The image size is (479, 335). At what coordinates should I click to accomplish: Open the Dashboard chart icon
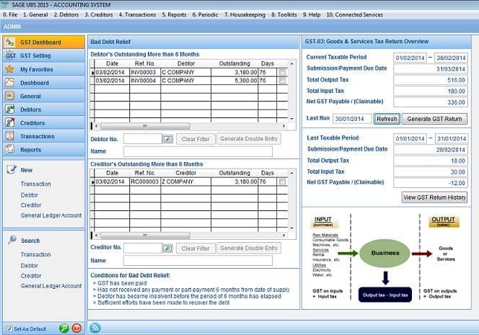(x=10, y=83)
